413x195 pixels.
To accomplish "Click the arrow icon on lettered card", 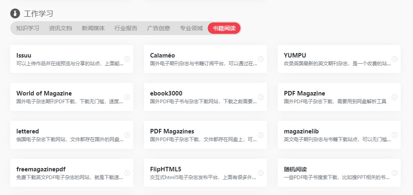I will click(127, 135).
